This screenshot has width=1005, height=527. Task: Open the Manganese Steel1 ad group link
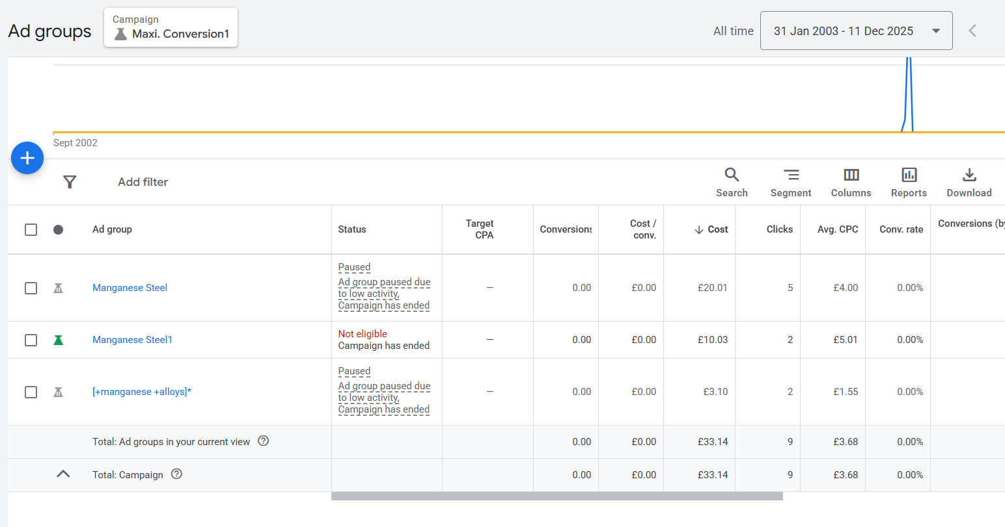(132, 340)
